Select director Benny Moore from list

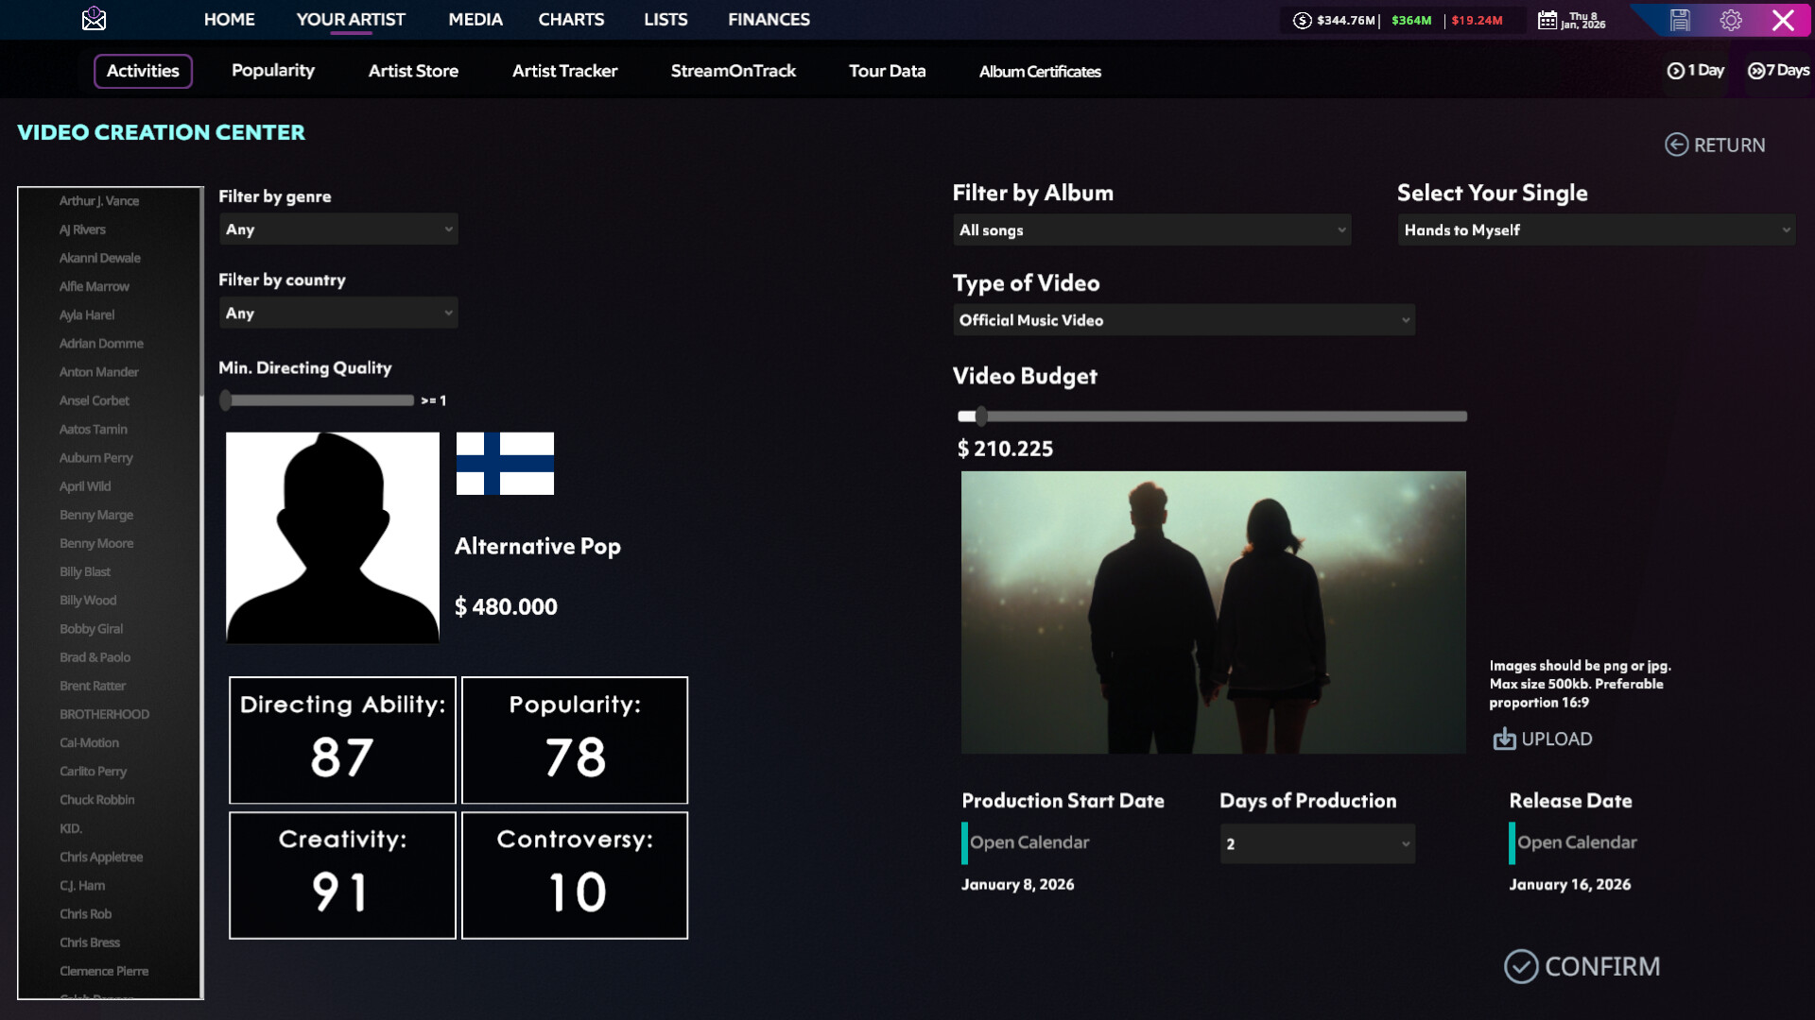pos(96,543)
